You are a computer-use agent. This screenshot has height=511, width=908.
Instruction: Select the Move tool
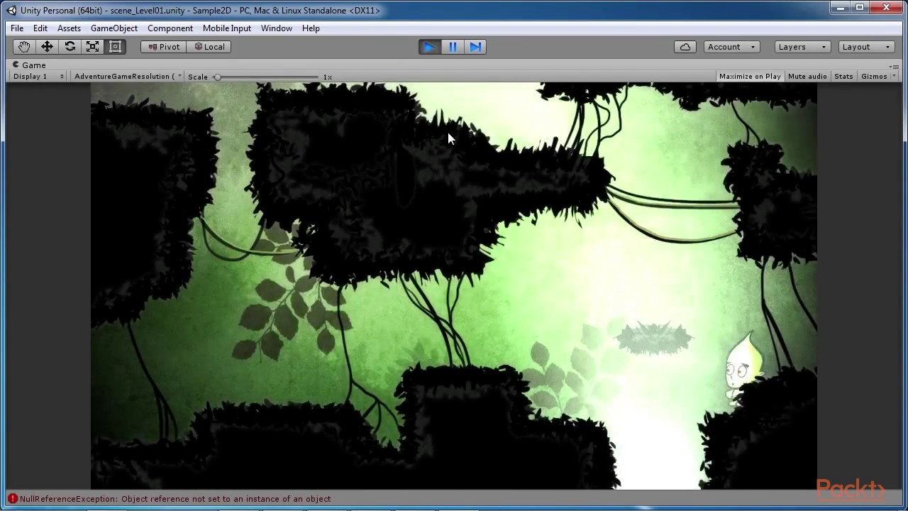47,47
